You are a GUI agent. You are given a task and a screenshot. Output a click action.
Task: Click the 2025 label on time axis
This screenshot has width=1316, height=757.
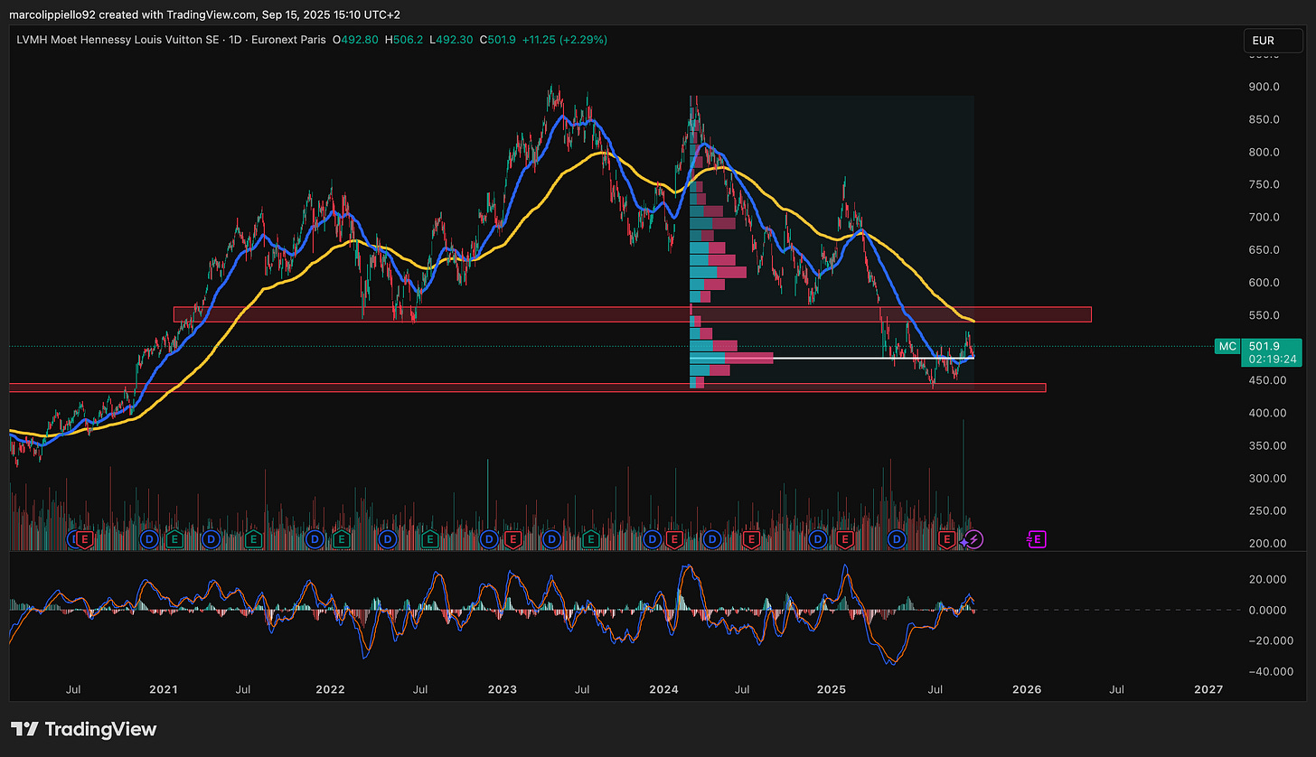831,689
